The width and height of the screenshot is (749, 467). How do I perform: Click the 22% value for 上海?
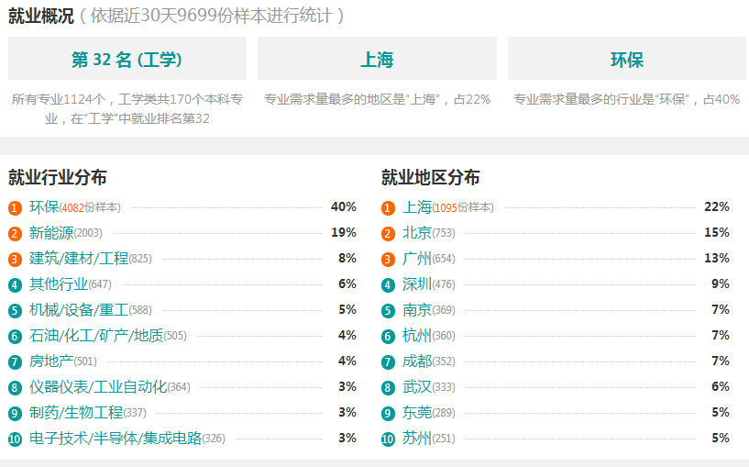coord(717,207)
